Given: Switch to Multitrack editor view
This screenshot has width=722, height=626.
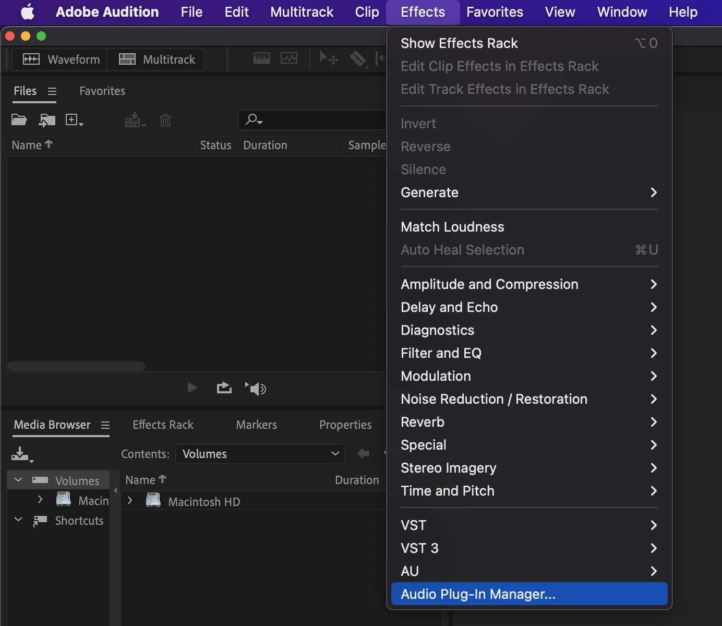Looking at the screenshot, I should [x=157, y=59].
